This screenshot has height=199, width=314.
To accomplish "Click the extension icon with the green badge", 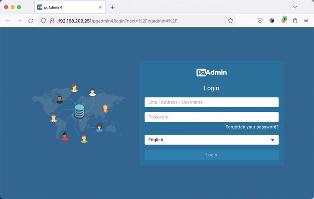I will [x=283, y=21].
